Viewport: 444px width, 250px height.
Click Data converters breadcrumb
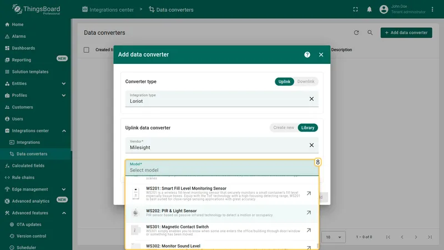pyautogui.click(x=171, y=9)
